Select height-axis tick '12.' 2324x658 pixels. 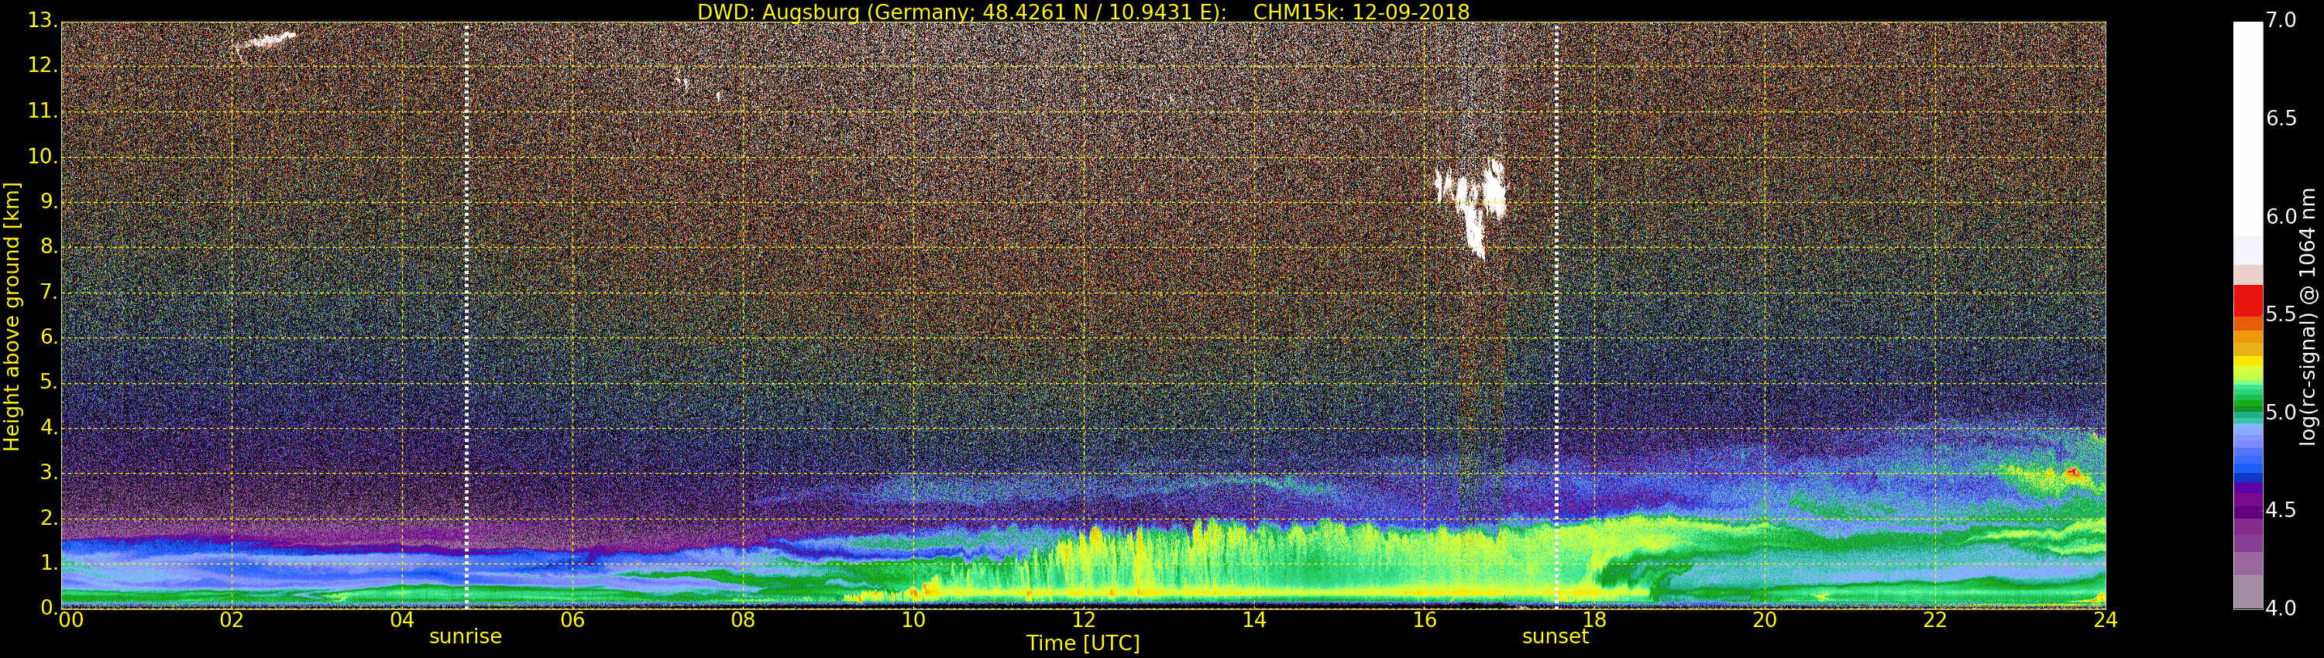43,66
